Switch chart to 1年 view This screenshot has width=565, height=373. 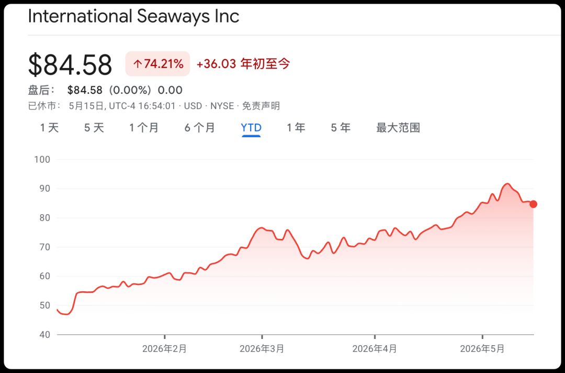[x=296, y=128]
